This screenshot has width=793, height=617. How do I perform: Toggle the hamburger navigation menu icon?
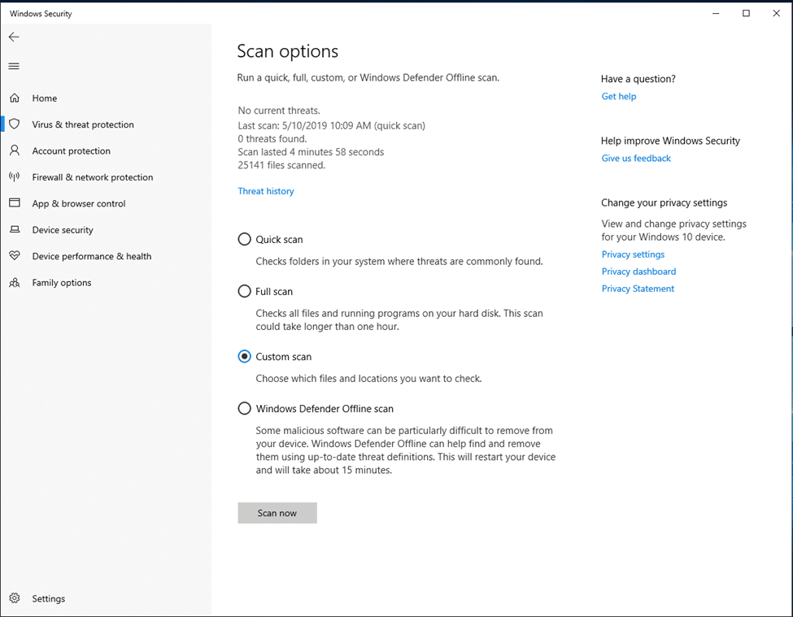coord(14,66)
